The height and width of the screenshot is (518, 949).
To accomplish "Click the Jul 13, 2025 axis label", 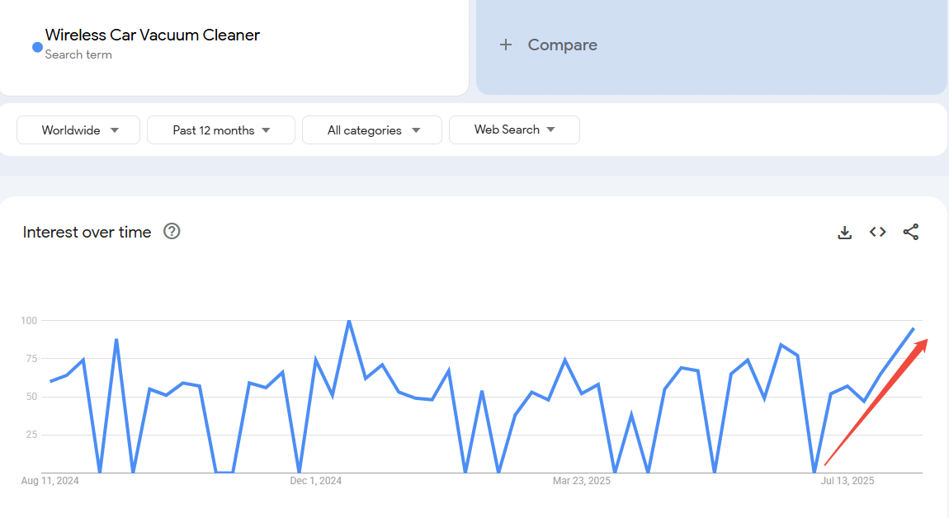I will pos(847,480).
